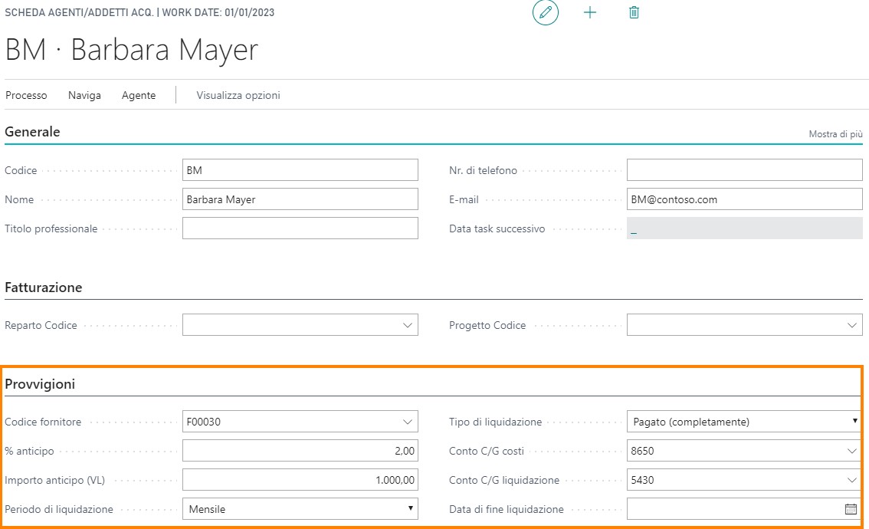Click the plus icon to create new record

click(x=590, y=13)
